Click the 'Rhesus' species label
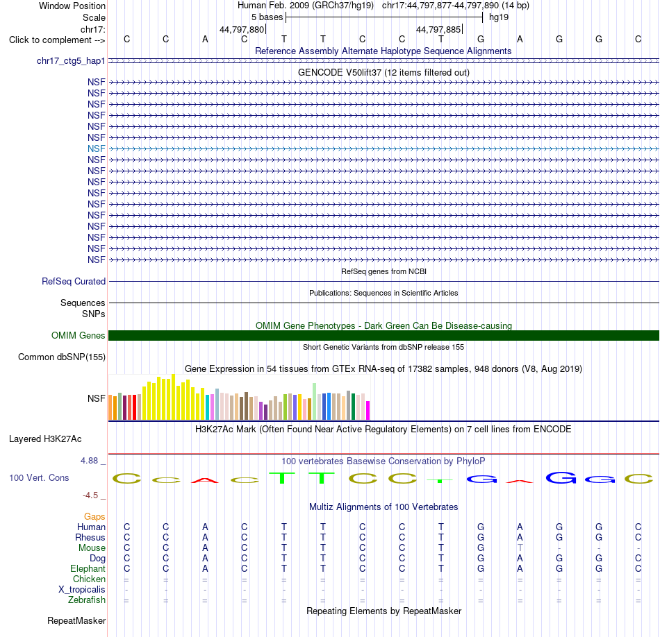The height and width of the screenshot is (637, 660). (90, 538)
